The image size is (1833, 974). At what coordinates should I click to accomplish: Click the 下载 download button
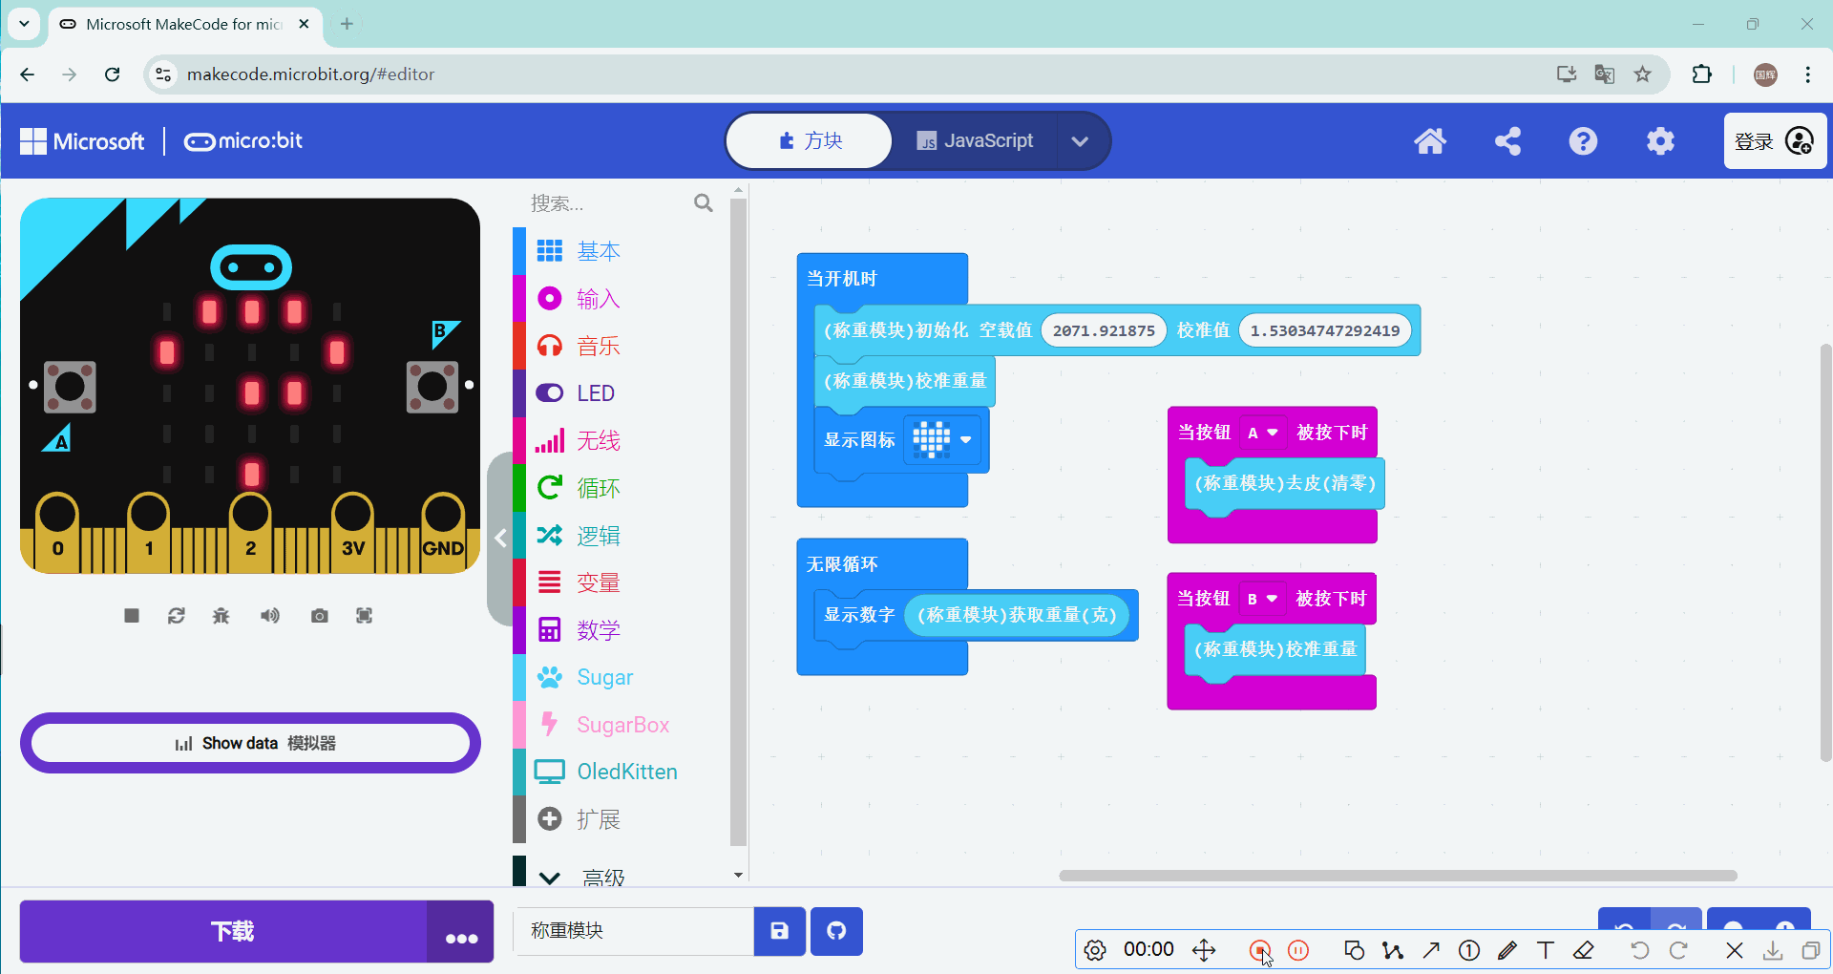(224, 932)
